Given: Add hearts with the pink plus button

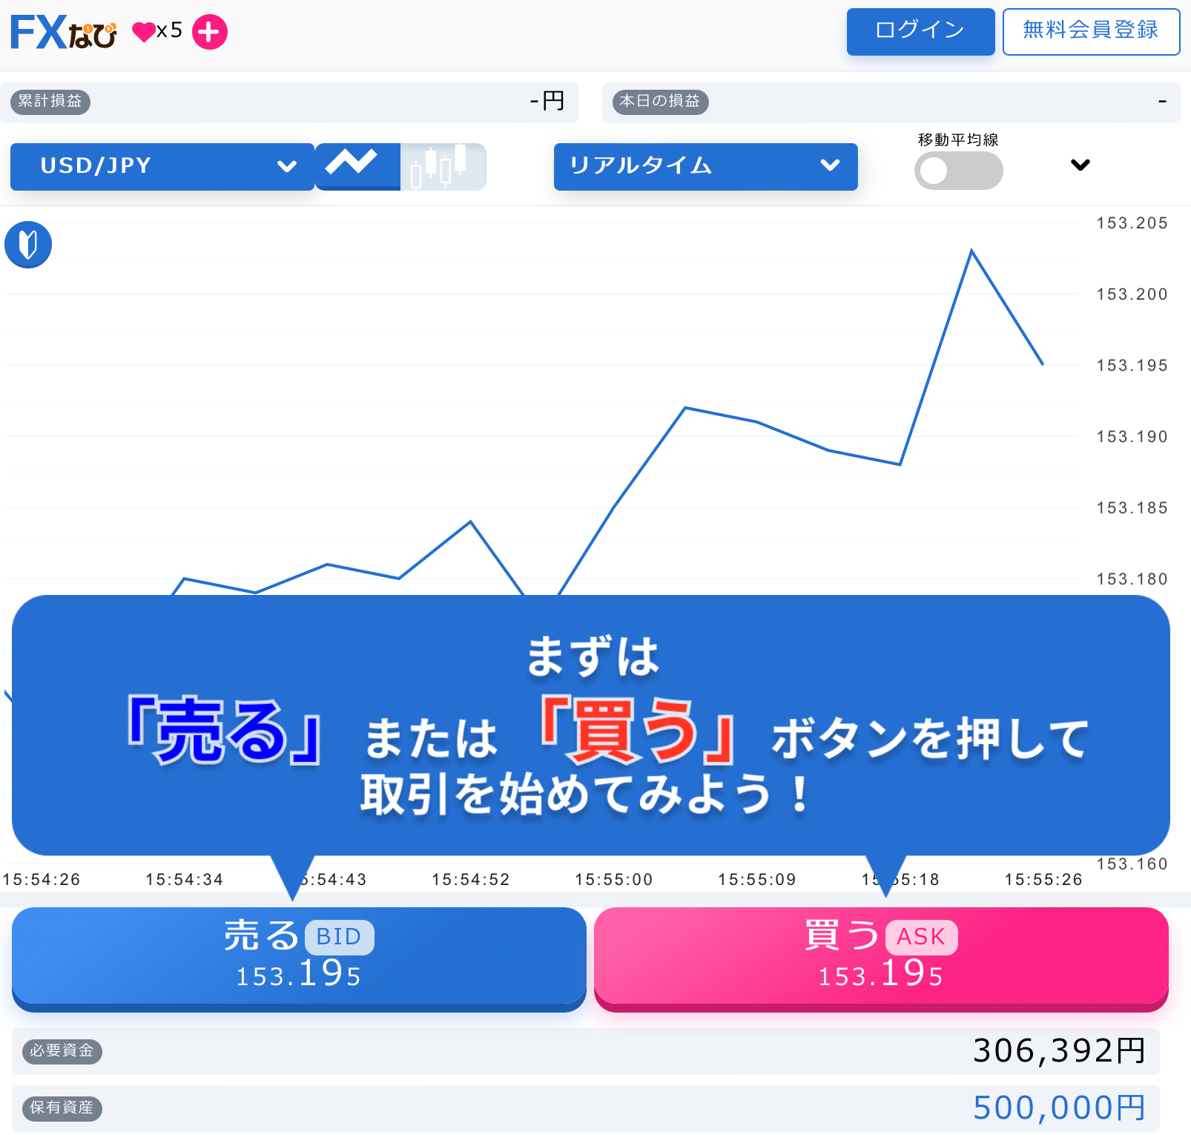Looking at the screenshot, I should [210, 32].
